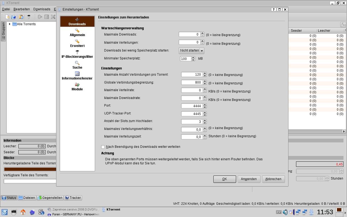This screenshot has height=217, width=347.
Task: Click the stop torrent square icon
Action: [x=47, y=17]
